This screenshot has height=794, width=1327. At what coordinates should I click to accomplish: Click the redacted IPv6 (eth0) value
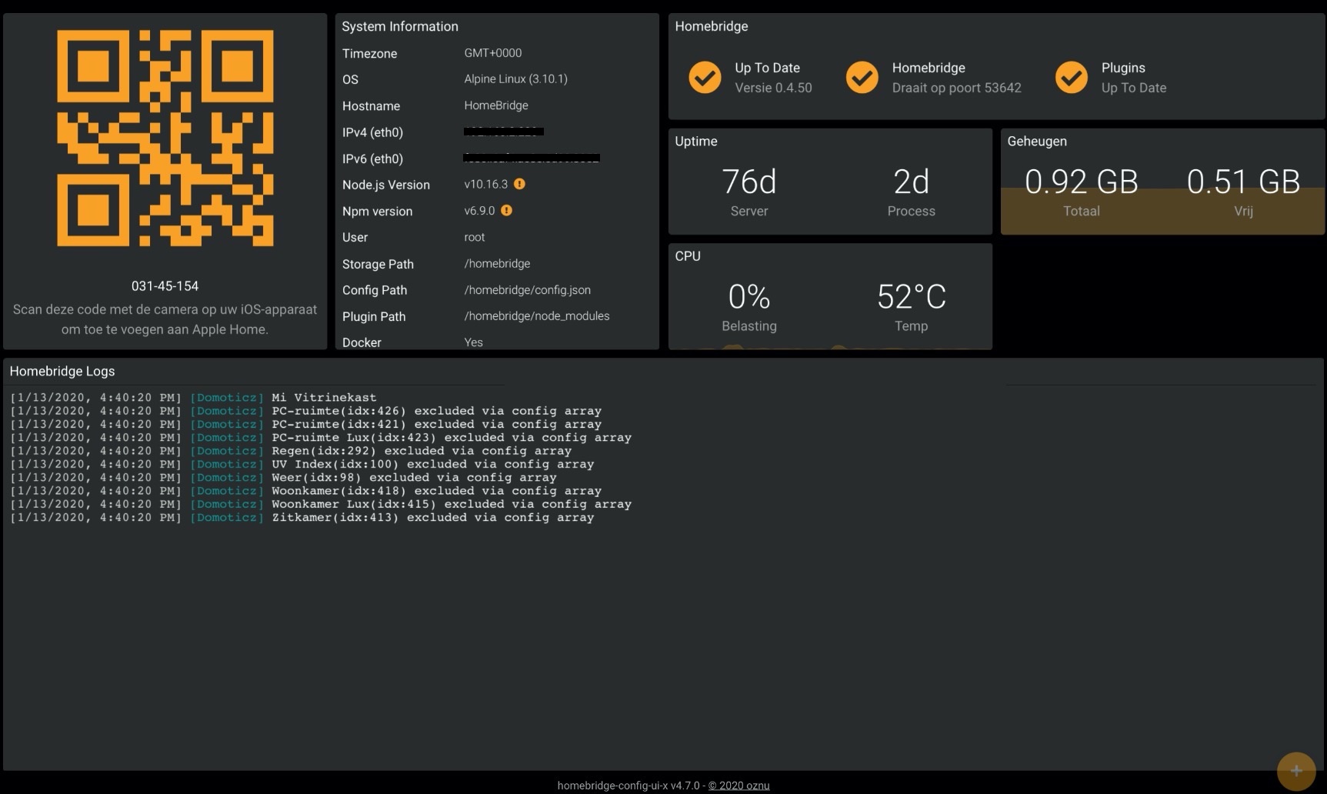coord(532,158)
